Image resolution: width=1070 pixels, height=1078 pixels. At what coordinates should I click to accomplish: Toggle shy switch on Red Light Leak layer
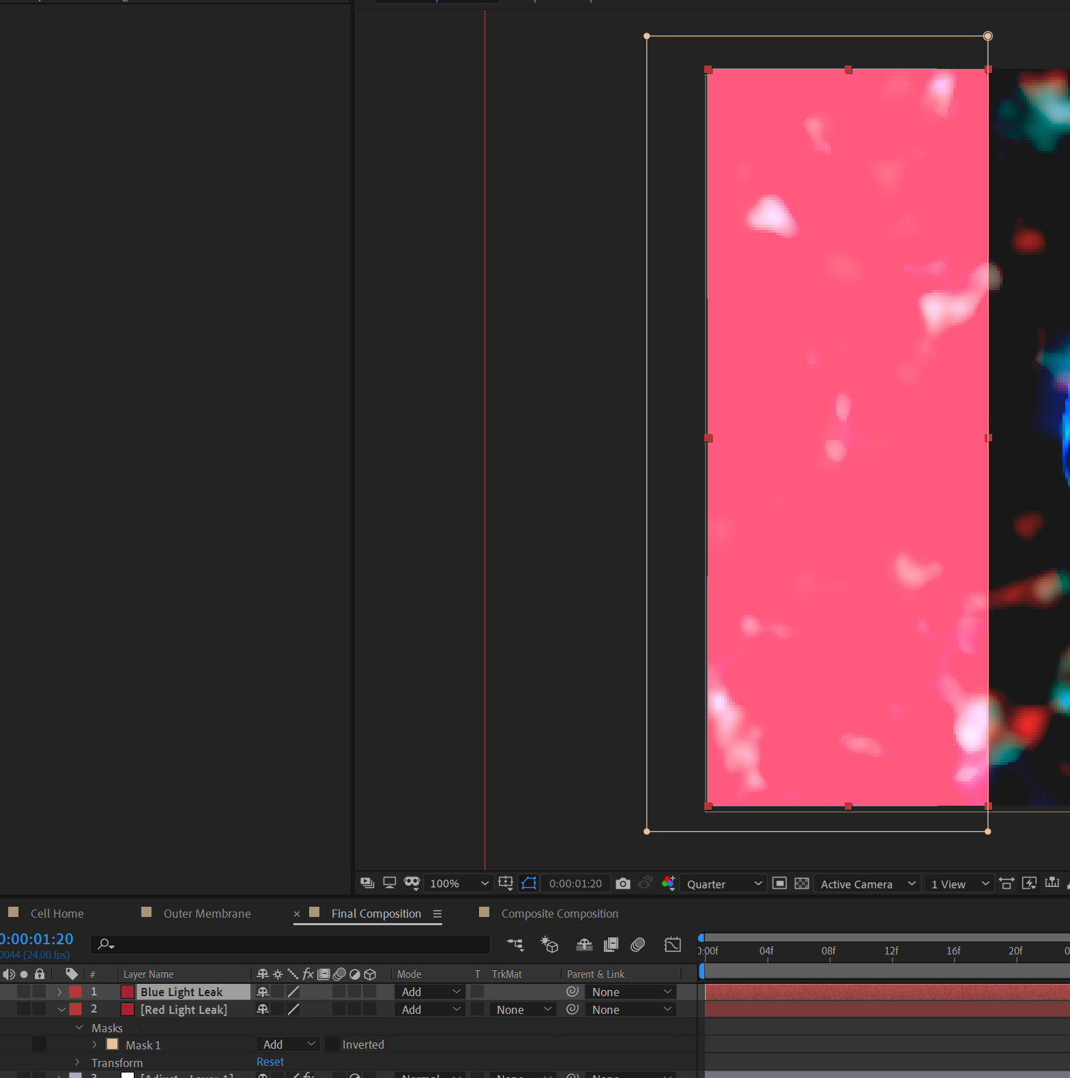pos(263,1010)
